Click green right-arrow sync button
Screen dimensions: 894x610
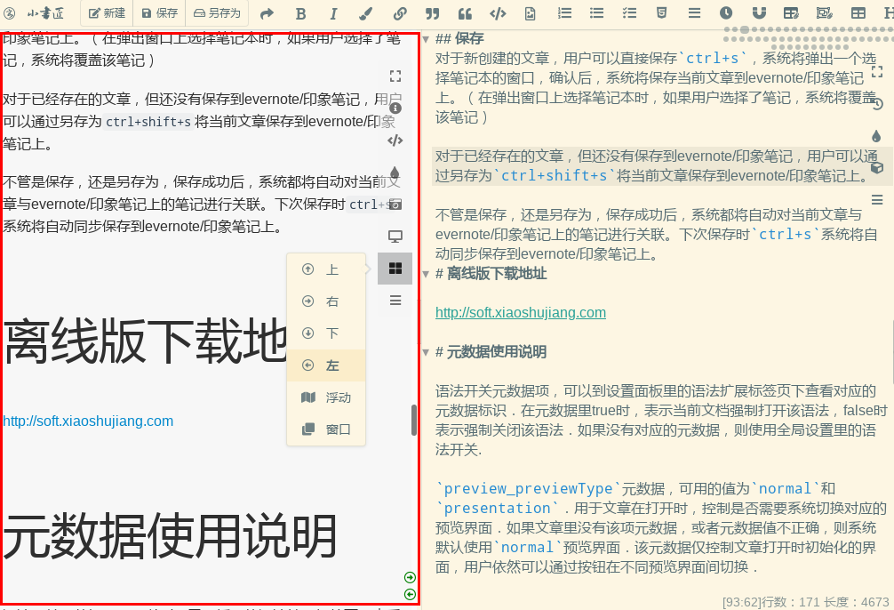(x=410, y=577)
